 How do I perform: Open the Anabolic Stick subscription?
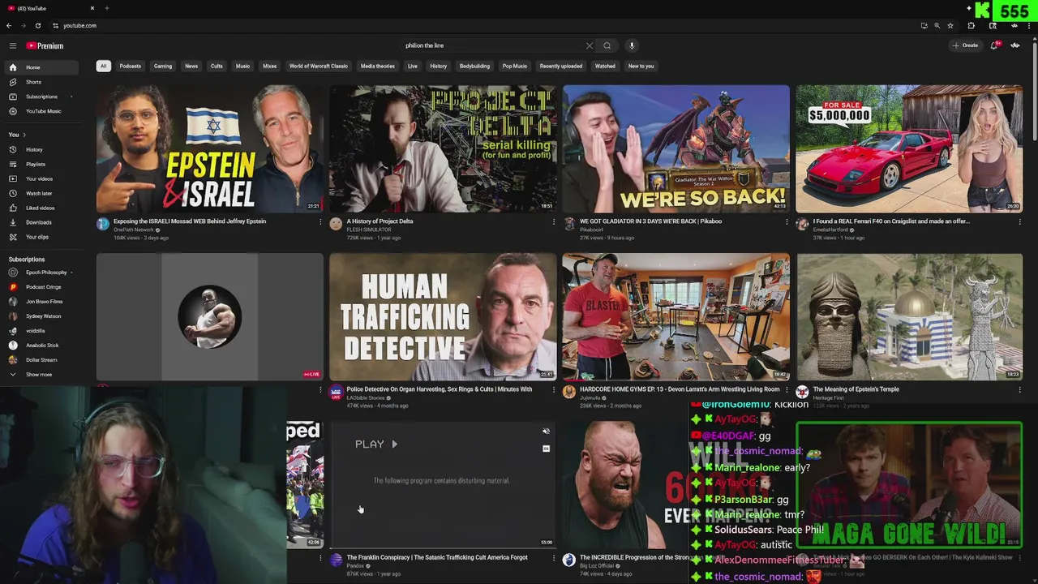tap(41, 346)
